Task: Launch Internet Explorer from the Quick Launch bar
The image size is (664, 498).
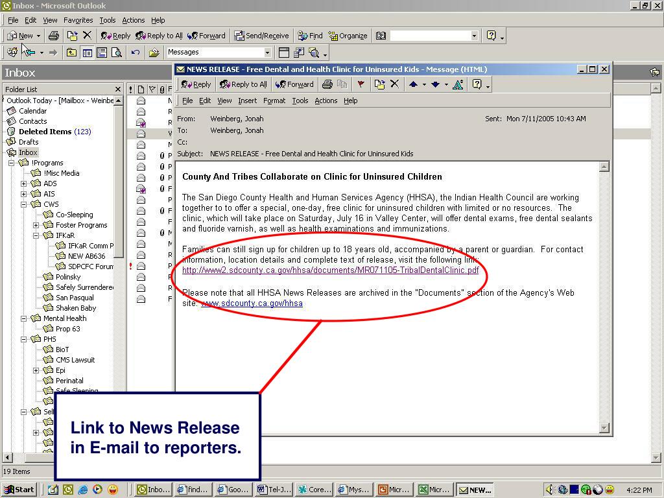Action: [83, 490]
